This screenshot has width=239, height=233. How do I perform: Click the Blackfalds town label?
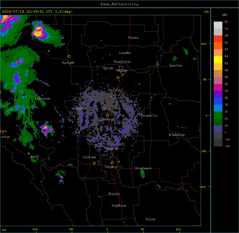[x=122, y=62]
